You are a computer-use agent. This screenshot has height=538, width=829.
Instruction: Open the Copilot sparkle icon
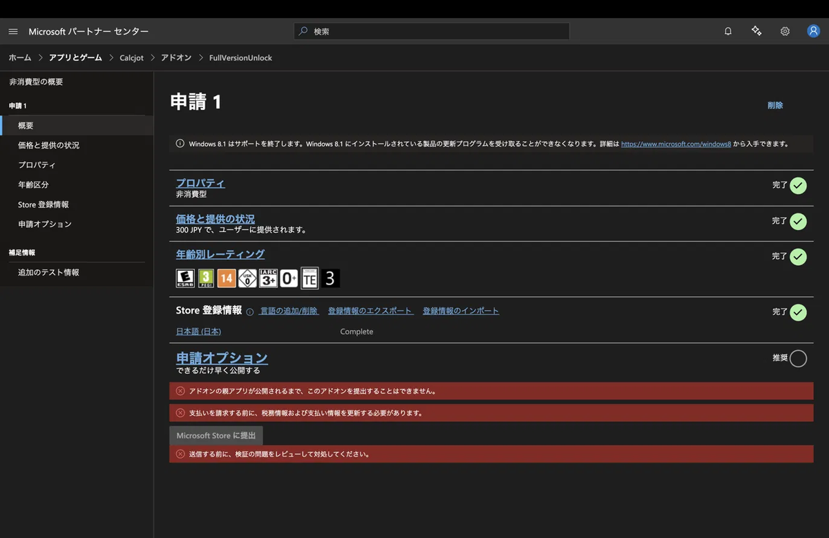point(756,31)
